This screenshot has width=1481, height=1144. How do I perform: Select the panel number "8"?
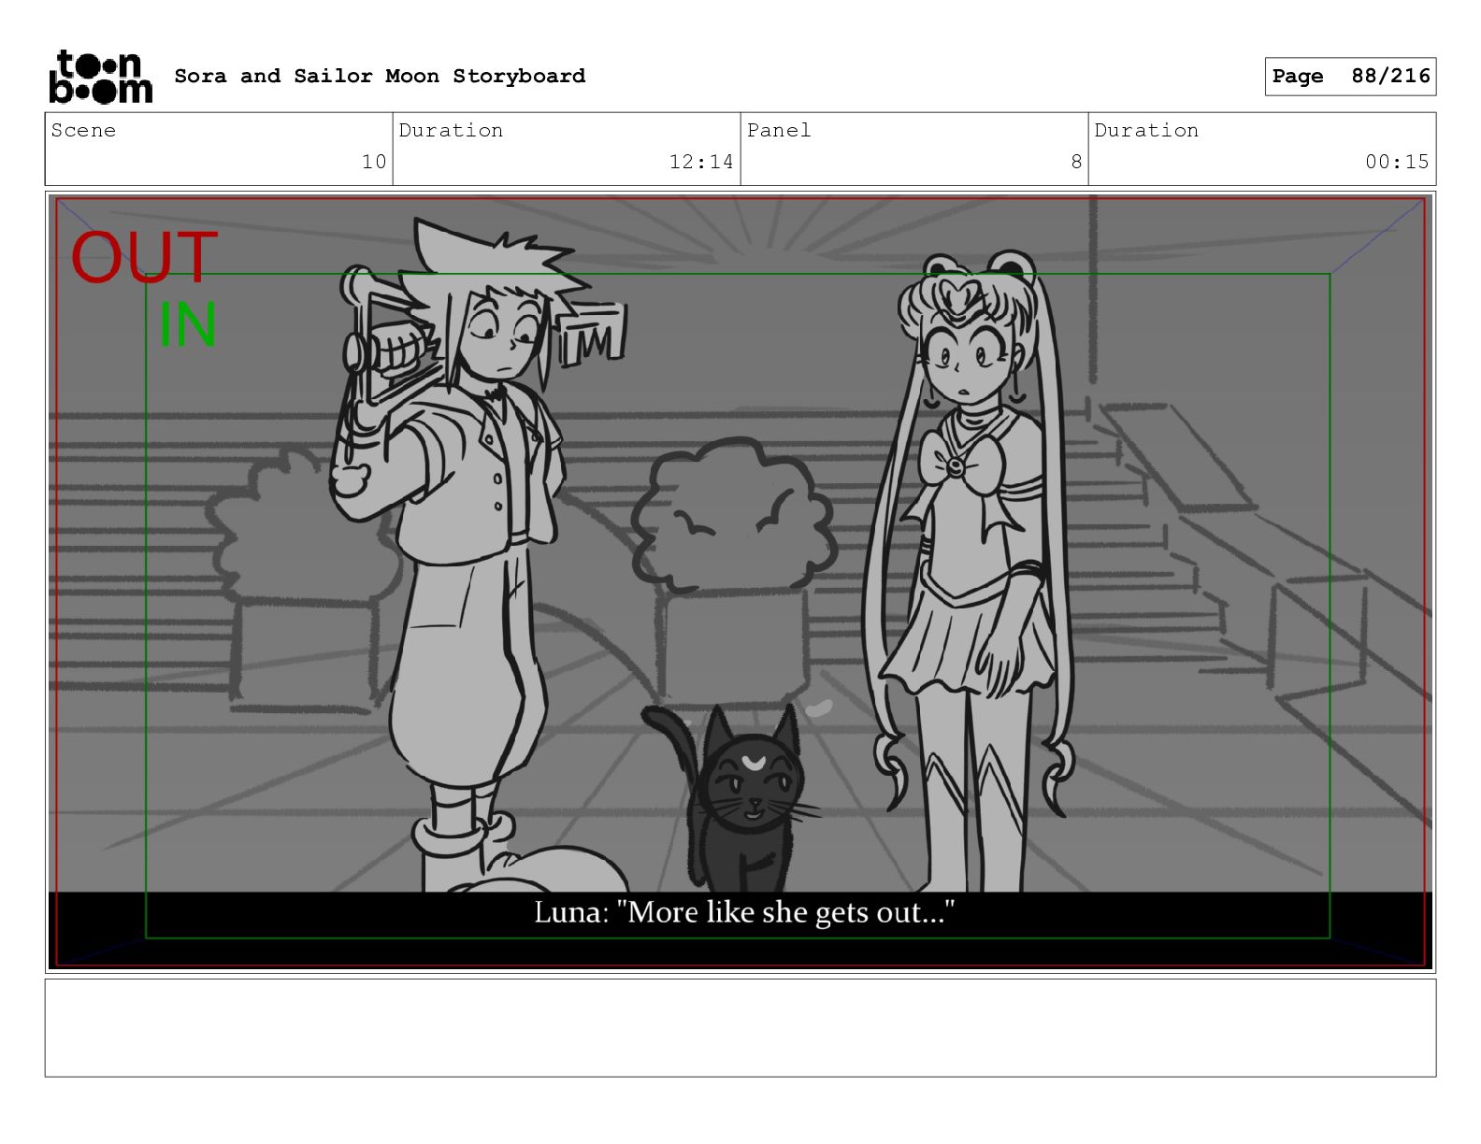tap(1076, 162)
